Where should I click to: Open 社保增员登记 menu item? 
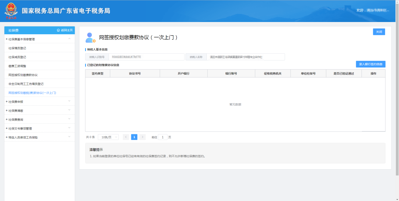pyautogui.click(x=17, y=48)
